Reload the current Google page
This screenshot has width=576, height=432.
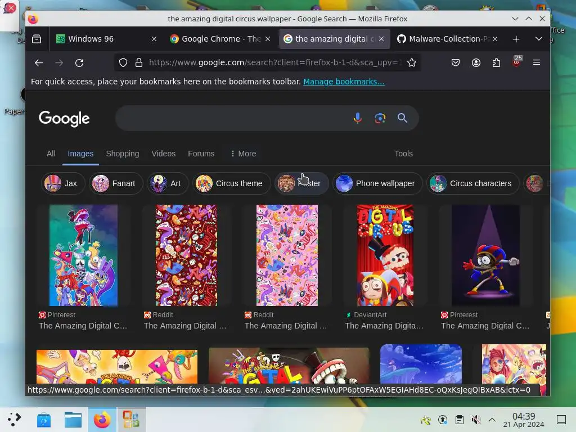pos(79,63)
